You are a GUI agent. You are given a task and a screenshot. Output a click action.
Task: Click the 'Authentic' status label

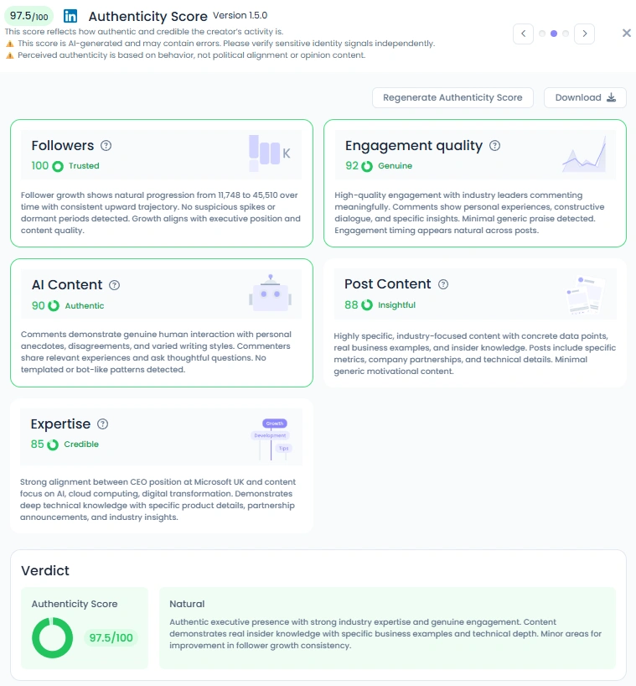[85, 306]
